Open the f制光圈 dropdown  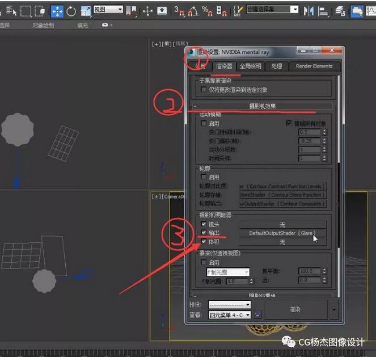pyautogui.click(x=228, y=272)
